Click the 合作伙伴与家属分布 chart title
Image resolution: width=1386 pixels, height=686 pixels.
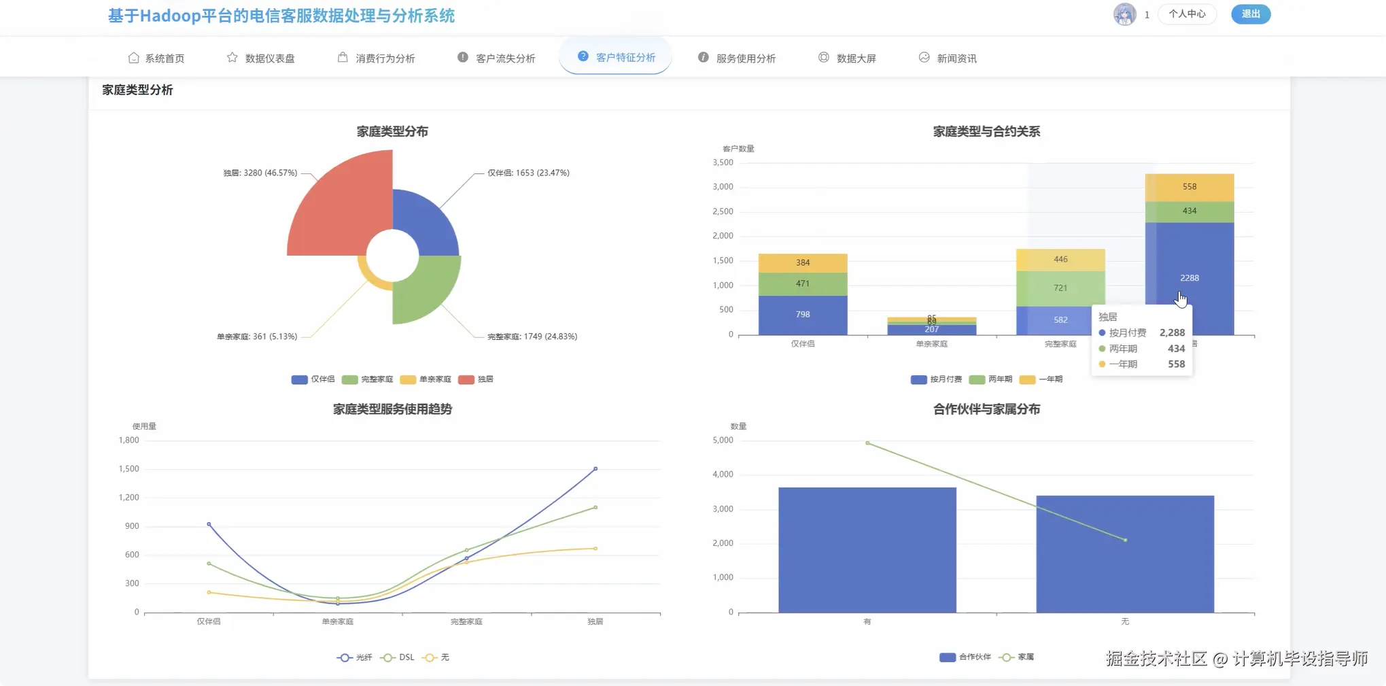tap(986, 409)
